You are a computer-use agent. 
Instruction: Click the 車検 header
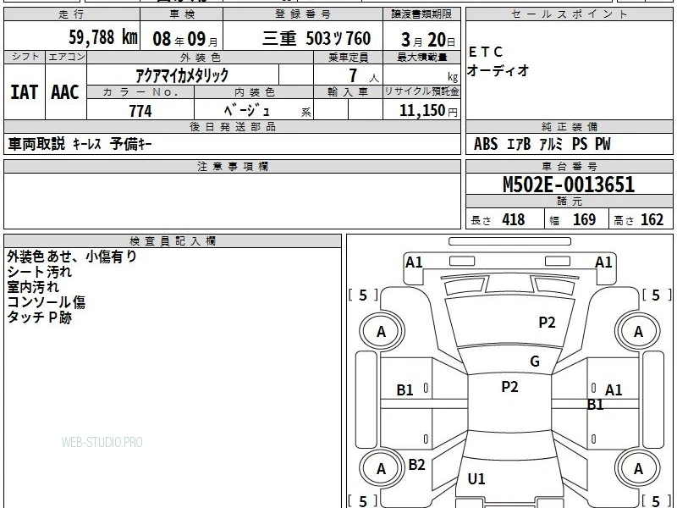pyautogui.click(x=182, y=14)
